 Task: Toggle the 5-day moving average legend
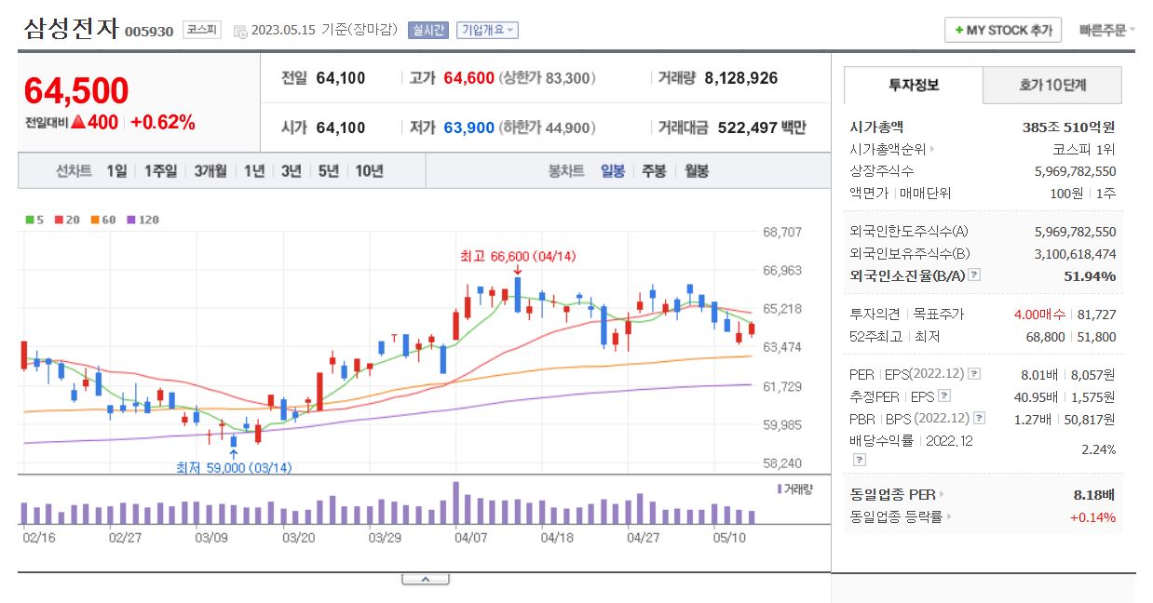coord(34,220)
